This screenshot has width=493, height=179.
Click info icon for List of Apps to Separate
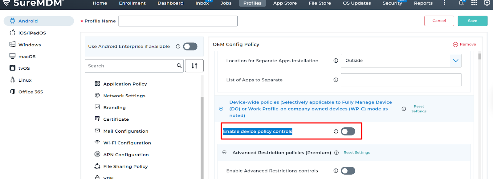click(336, 80)
